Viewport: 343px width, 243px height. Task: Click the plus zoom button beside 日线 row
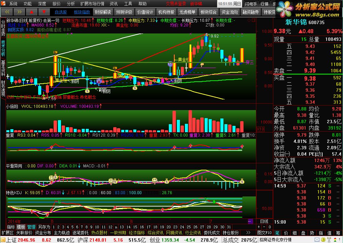click(x=259, y=227)
